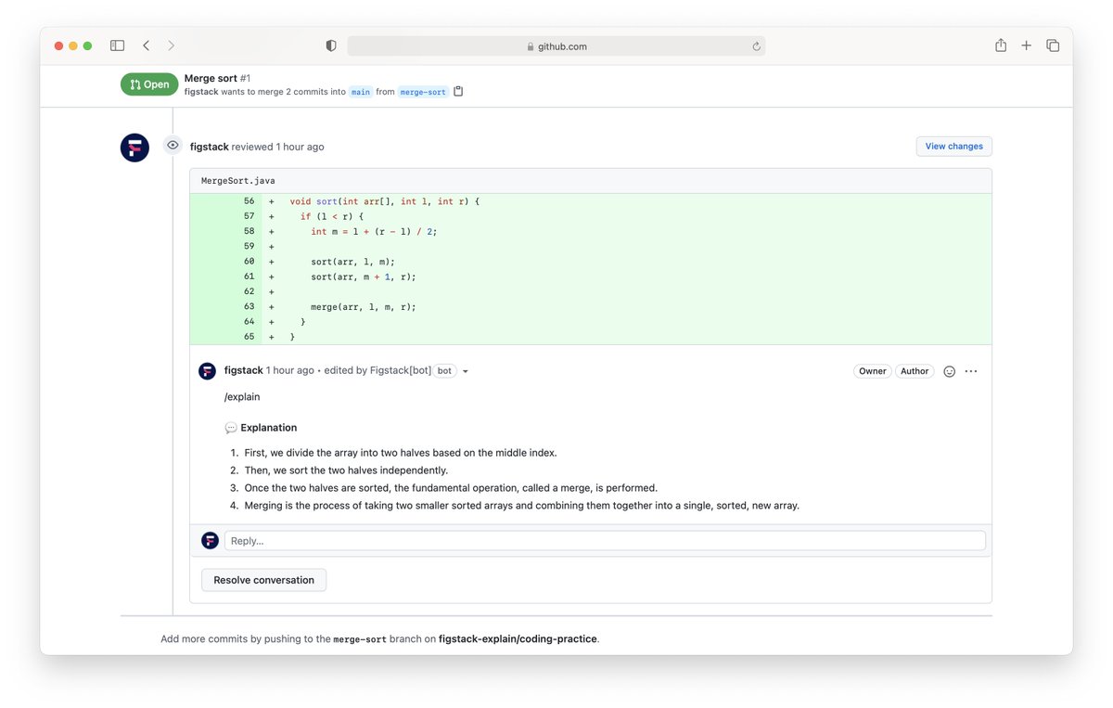Open figstack author link in review header
Screen dimensions: 1113x708
210,147
